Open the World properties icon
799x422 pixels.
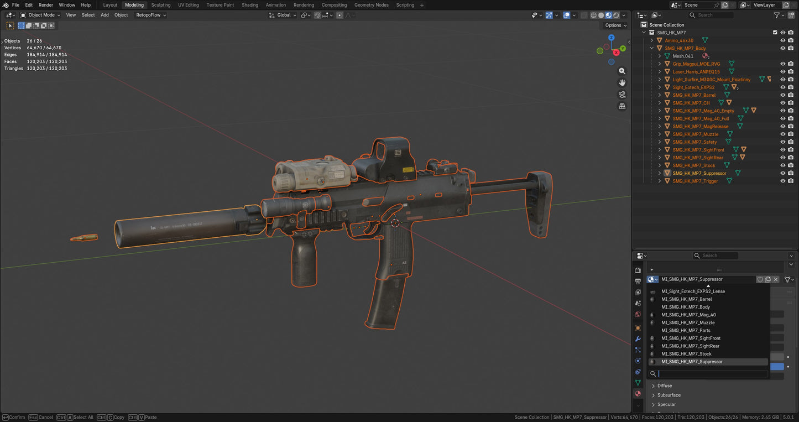tap(638, 313)
